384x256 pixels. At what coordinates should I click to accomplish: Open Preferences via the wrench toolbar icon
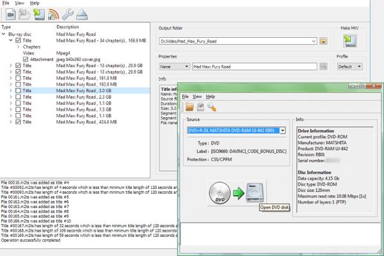tap(68, 15)
